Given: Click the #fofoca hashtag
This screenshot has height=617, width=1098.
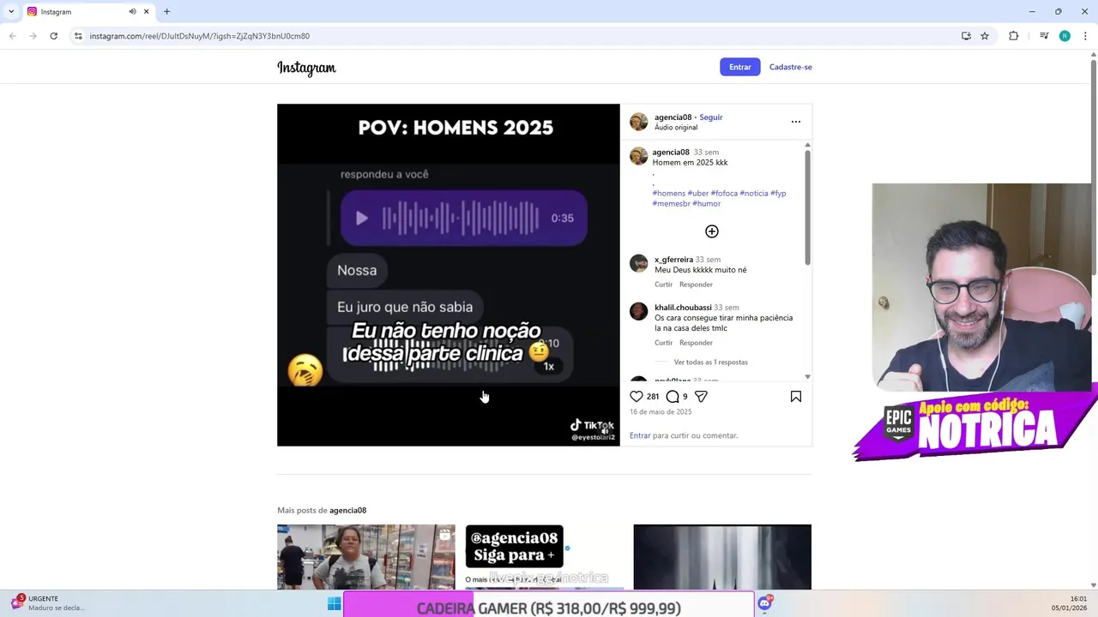Looking at the screenshot, I should point(724,193).
